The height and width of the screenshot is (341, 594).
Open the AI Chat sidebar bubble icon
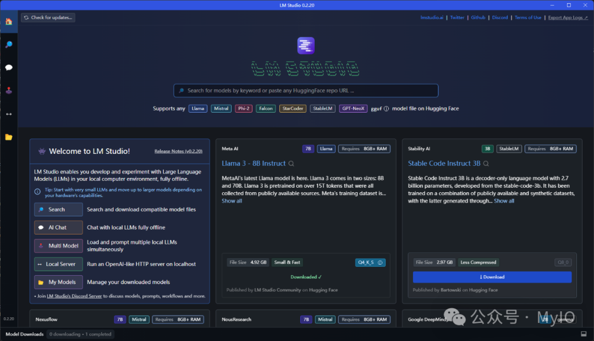click(x=9, y=68)
